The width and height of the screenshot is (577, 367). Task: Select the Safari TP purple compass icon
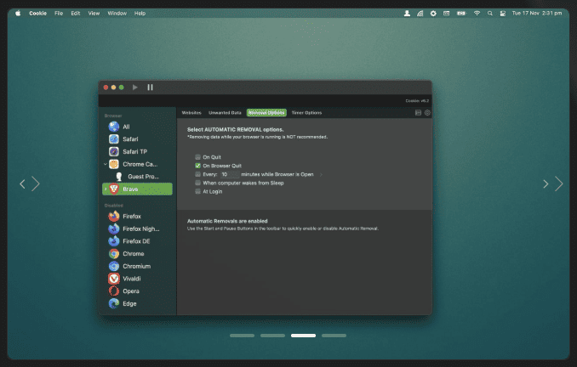pos(114,152)
